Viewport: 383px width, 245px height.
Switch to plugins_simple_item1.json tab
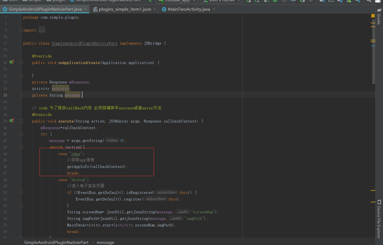[125, 9]
